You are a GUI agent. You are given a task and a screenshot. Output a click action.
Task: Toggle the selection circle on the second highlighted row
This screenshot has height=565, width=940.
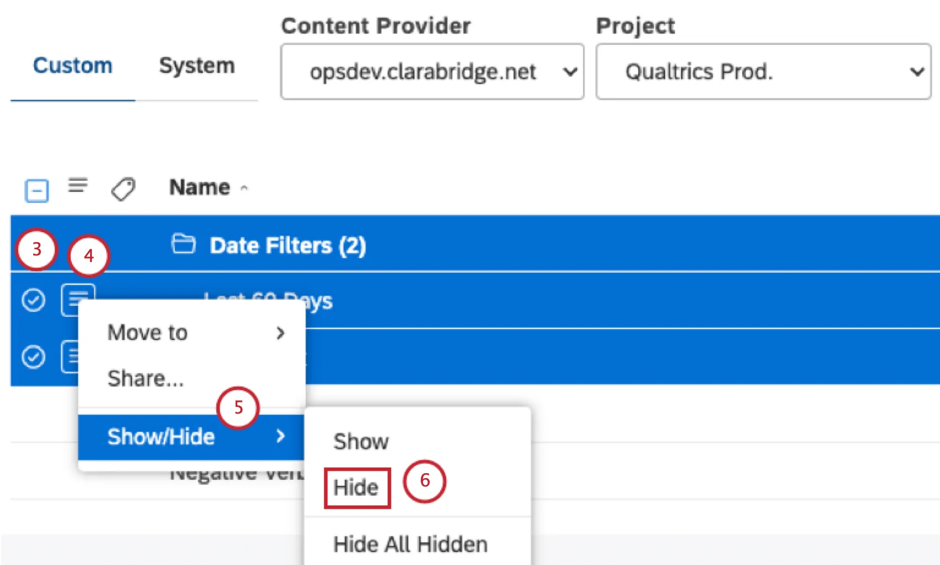(x=34, y=357)
